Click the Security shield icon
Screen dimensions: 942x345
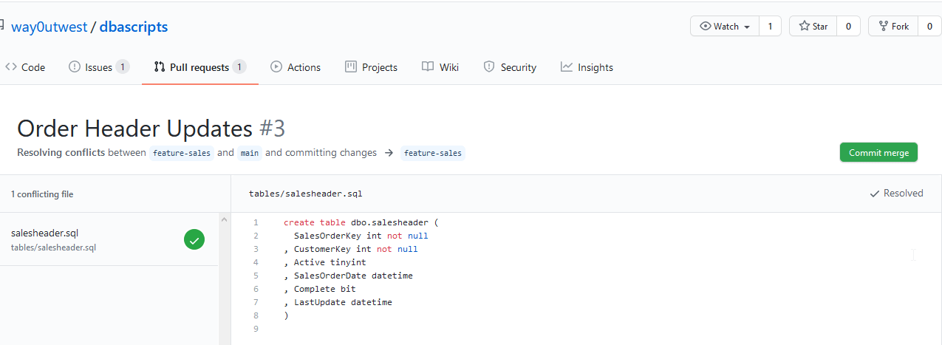click(x=489, y=67)
